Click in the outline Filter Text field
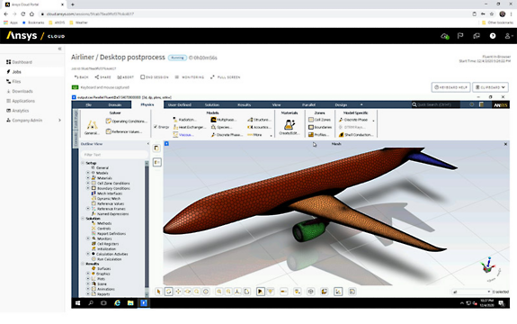Screen dimensions: 517x324 pos(114,155)
